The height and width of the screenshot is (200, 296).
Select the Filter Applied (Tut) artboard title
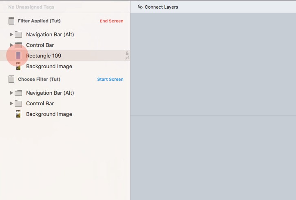(x=39, y=21)
